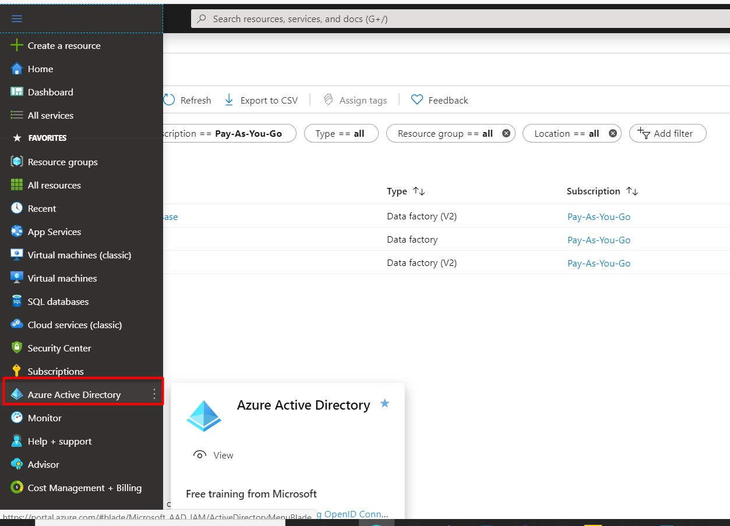Open the Type == all filter dropdown
This screenshot has height=526, width=730.
(340, 133)
